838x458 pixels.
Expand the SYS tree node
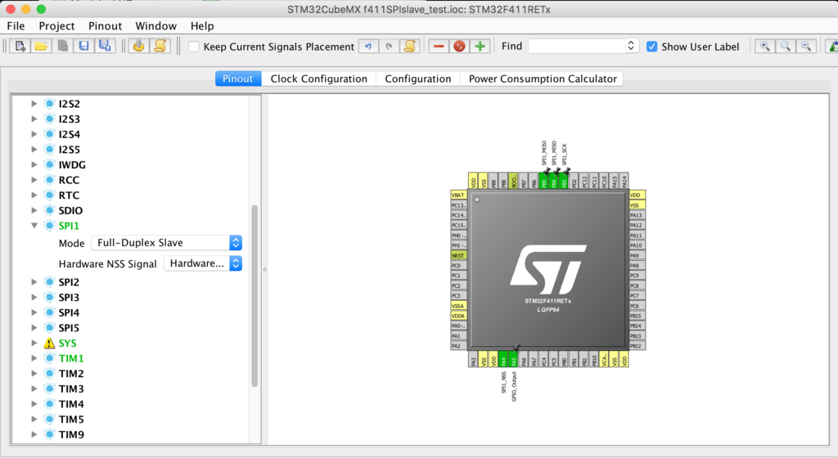tap(34, 343)
